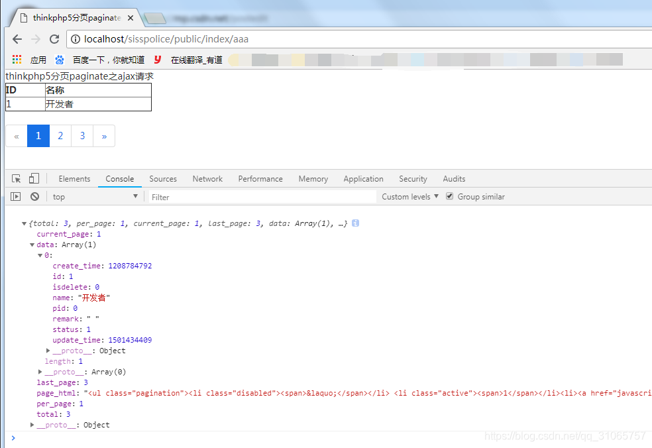652x448 pixels.
Task: Select the name value "开发者" in console
Action: pyautogui.click(x=94, y=298)
